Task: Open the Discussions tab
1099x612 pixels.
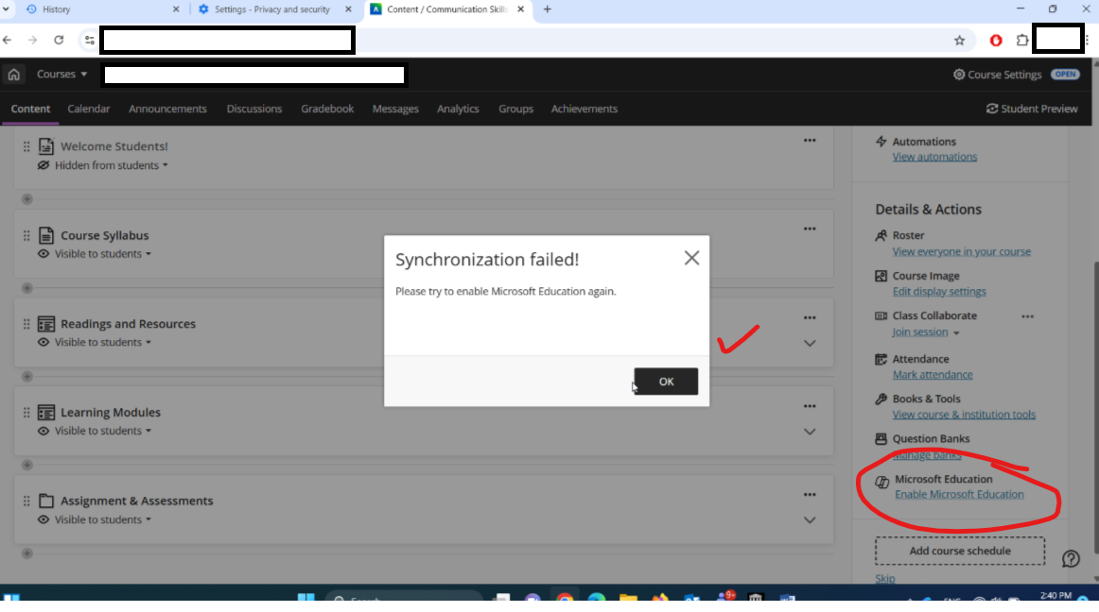Action: click(x=253, y=109)
